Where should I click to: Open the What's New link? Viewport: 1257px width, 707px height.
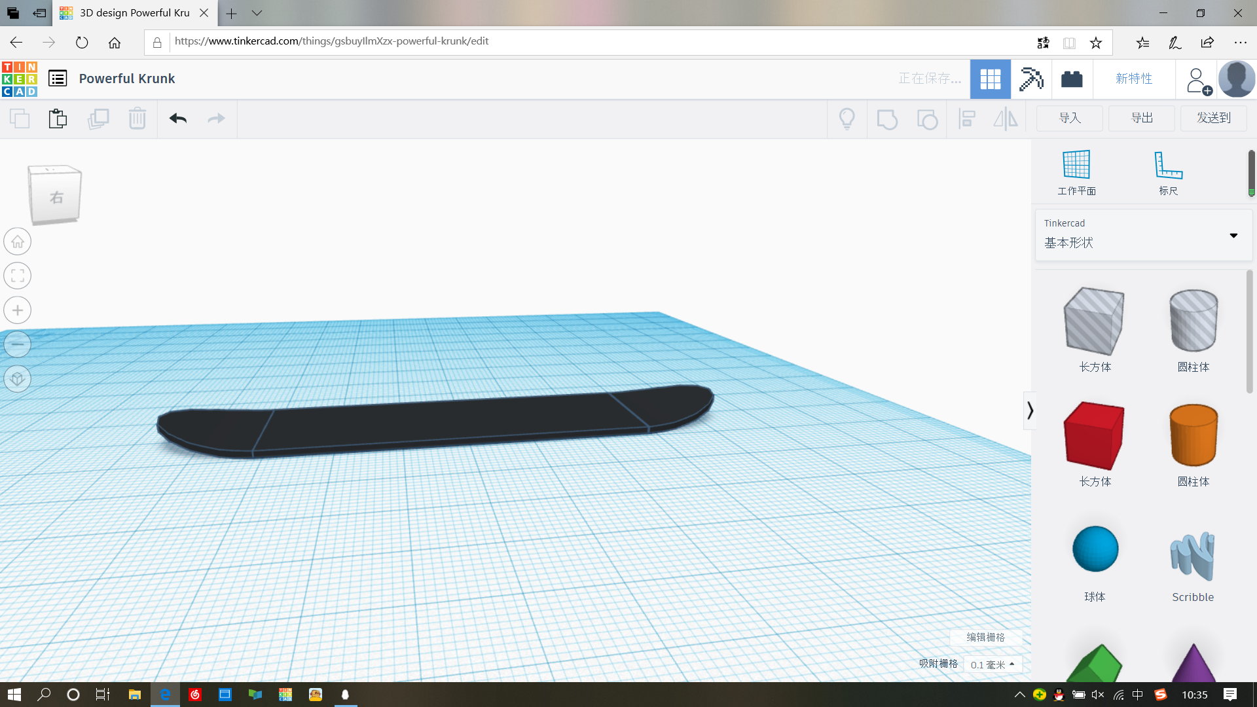tap(1134, 79)
